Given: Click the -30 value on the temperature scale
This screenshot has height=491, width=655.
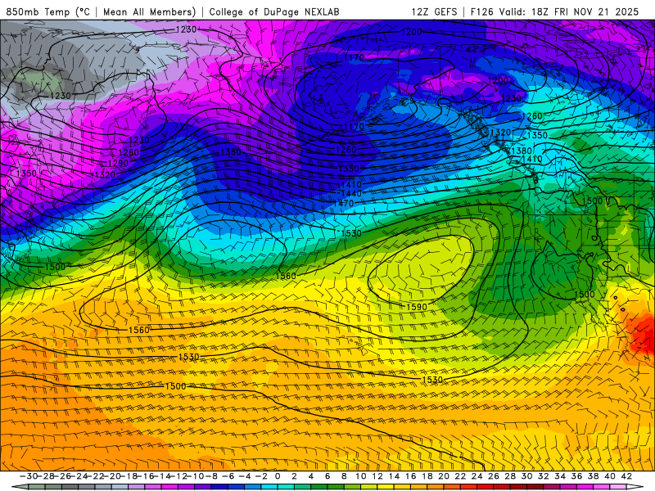Looking at the screenshot, I should click(29, 476).
